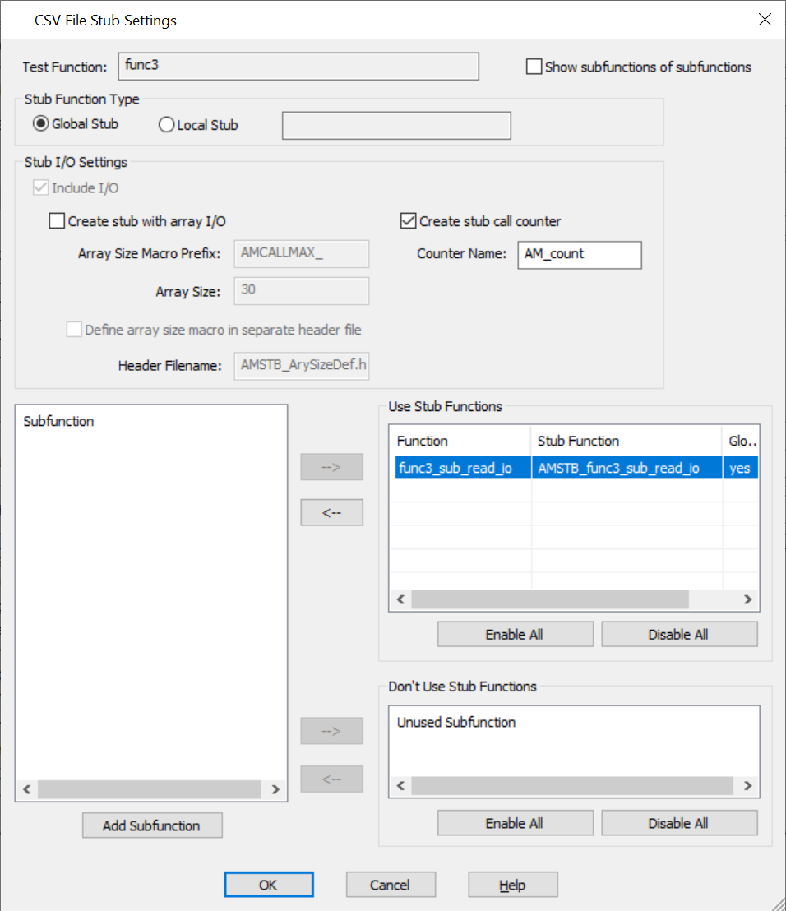Image resolution: width=786 pixels, height=911 pixels.
Task: Click the yes cell in the Glo.. column
Action: click(x=741, y=468)
